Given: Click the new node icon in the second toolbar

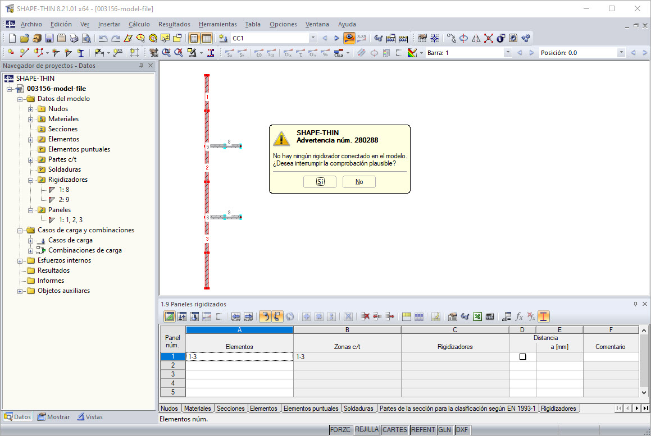Looking at the screenshot, I should coord(11,53).
